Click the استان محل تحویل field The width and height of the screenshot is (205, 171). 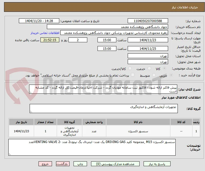coord(148,56)
